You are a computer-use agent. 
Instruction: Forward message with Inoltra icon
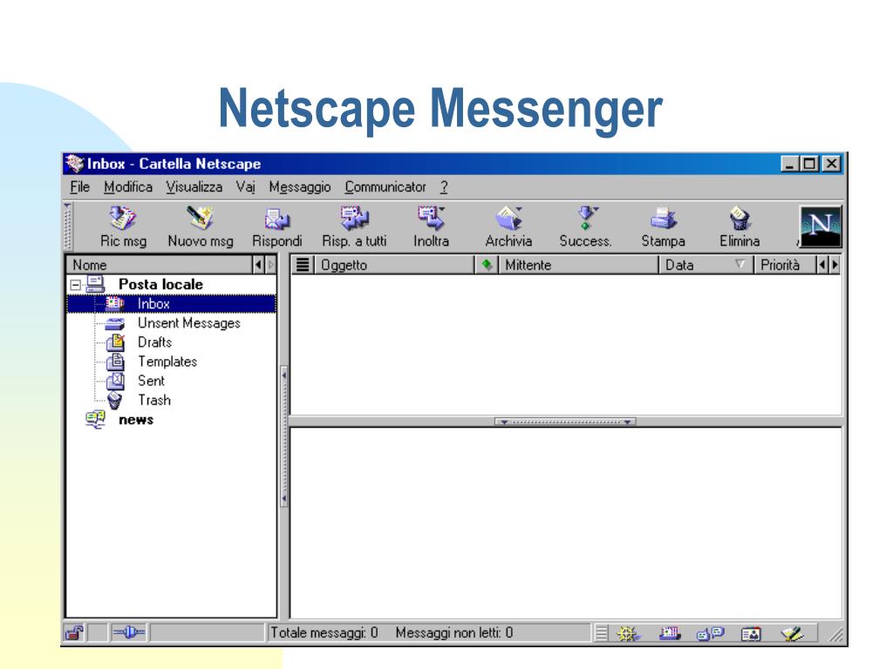431,218
